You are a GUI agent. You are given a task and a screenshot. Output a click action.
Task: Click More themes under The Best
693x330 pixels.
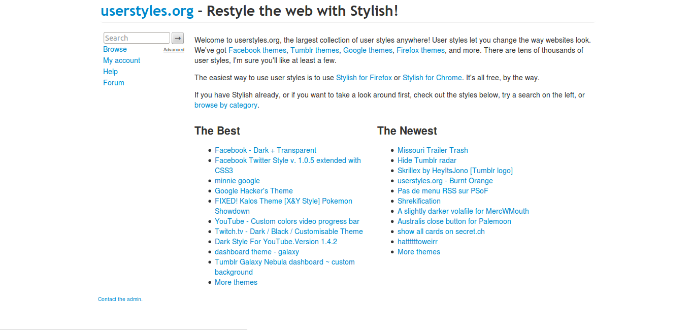236,282
